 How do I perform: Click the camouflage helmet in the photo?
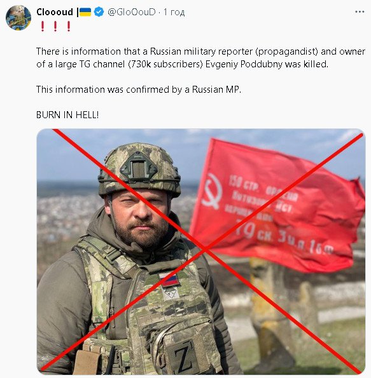pos(139,170)
